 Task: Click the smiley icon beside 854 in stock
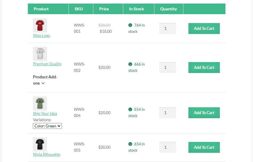(130, 109)
